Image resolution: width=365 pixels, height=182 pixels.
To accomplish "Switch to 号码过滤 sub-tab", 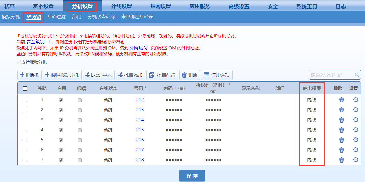I will click(x=57, y=17).
